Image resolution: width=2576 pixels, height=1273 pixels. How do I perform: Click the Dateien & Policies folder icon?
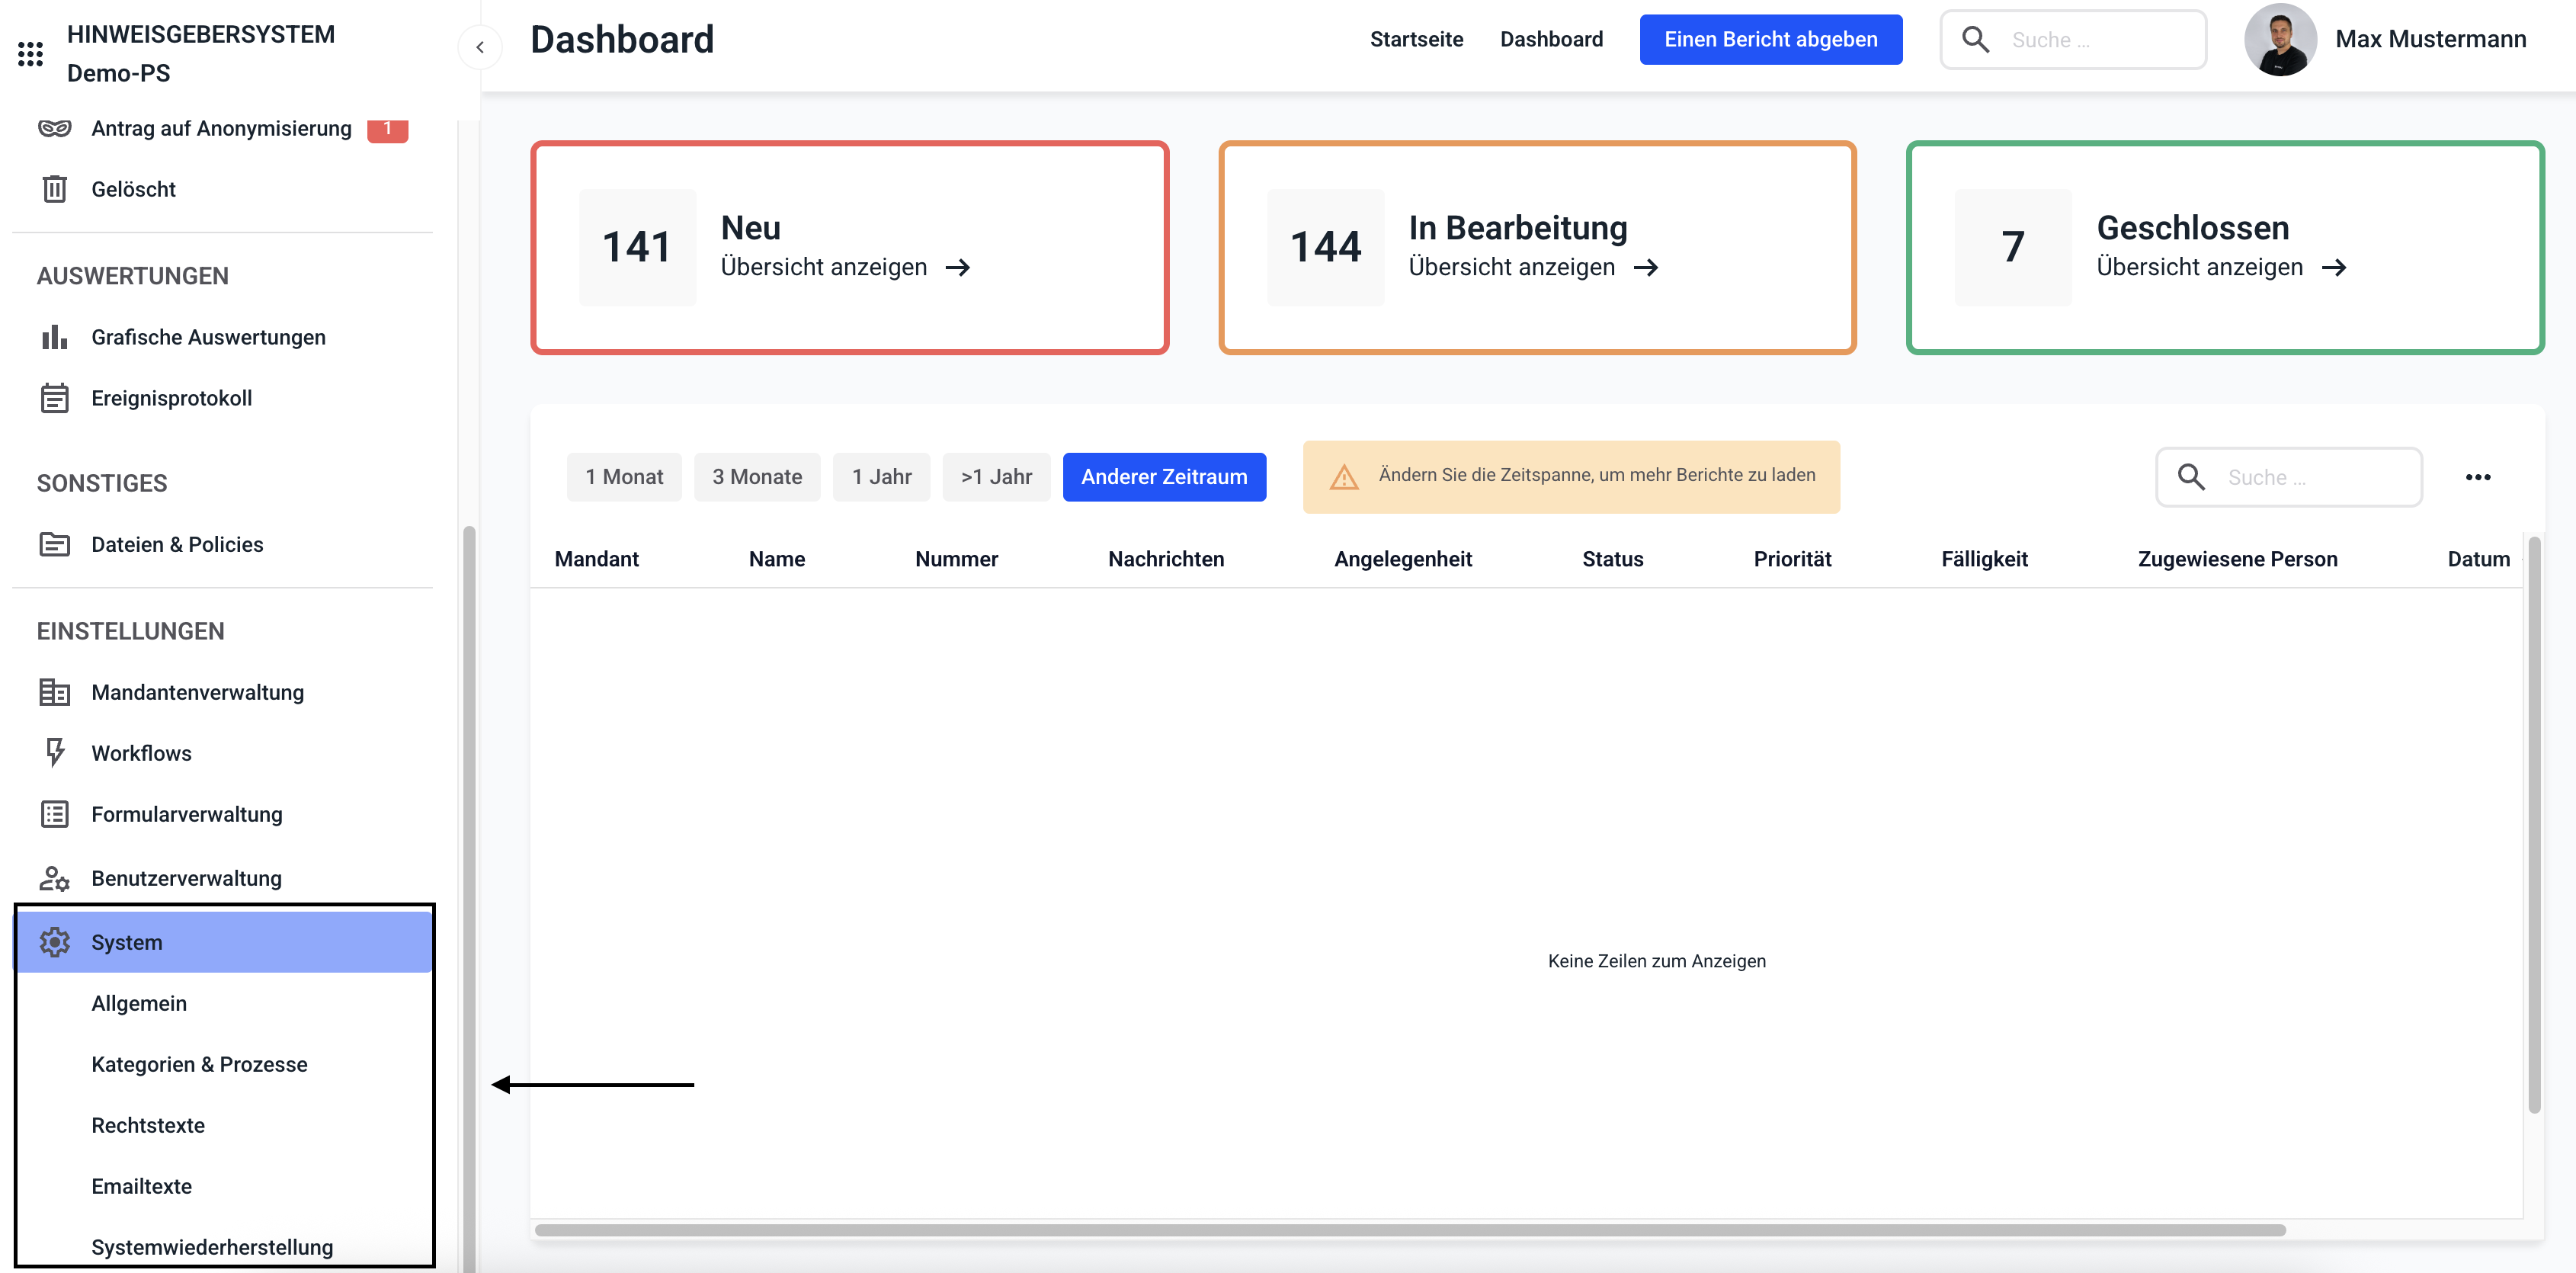tap(54, 544)
